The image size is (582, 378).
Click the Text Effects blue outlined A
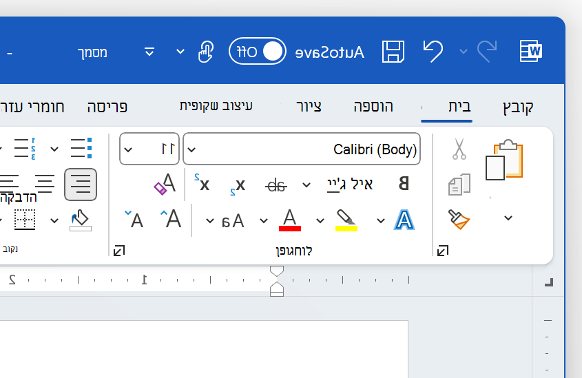point(404,220)
